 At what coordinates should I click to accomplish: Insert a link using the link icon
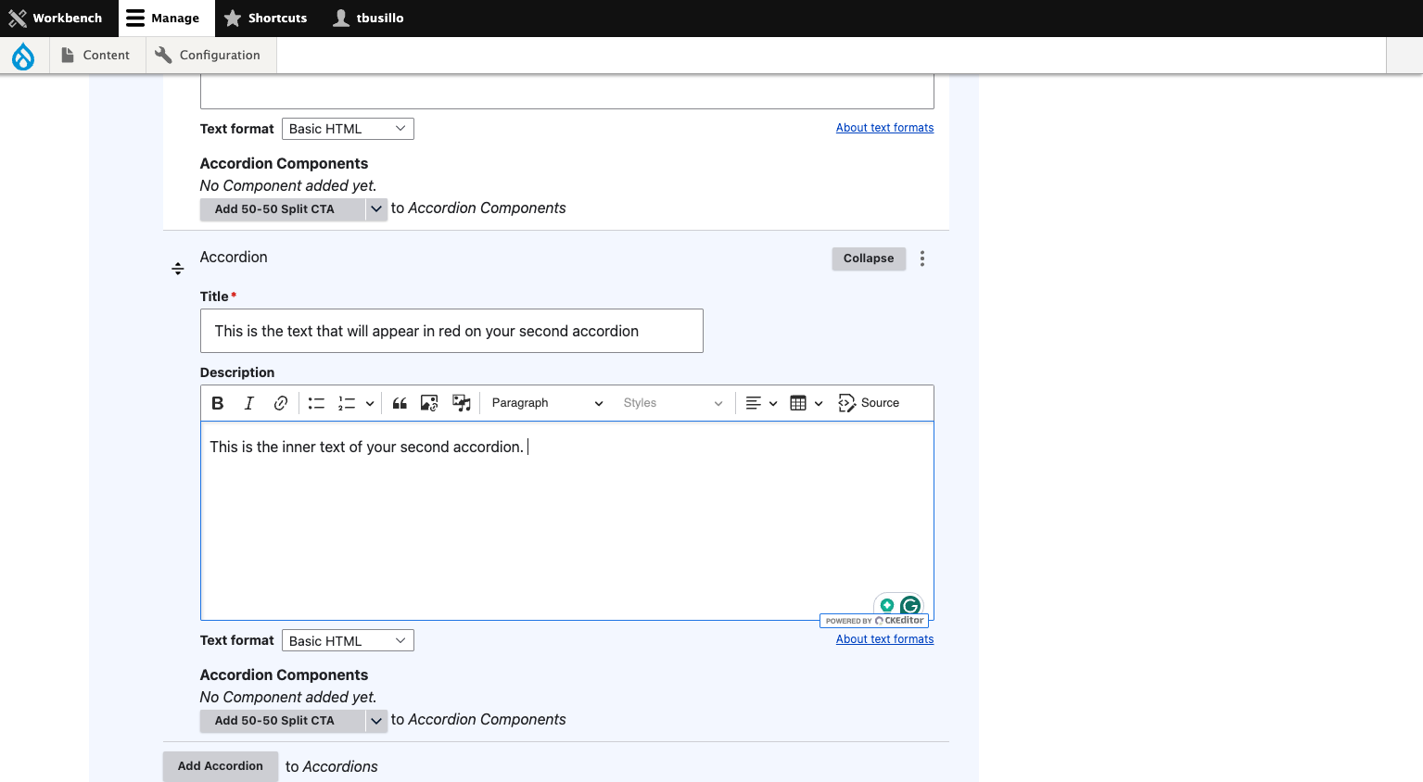[x=280, y=403]
